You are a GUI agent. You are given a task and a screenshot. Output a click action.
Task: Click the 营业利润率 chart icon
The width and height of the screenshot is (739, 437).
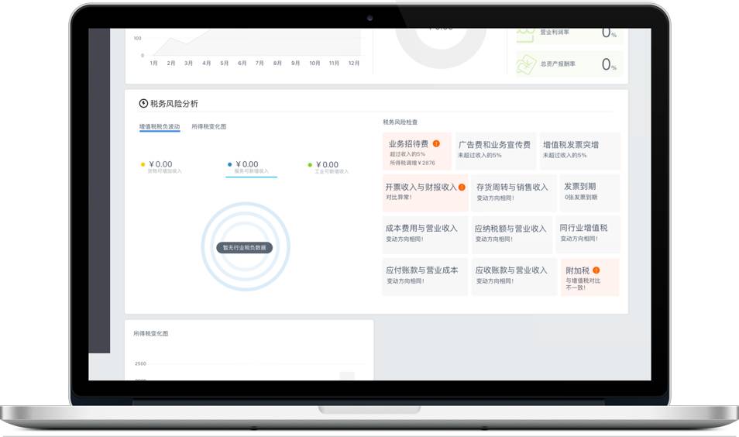(x=527, y=34)
